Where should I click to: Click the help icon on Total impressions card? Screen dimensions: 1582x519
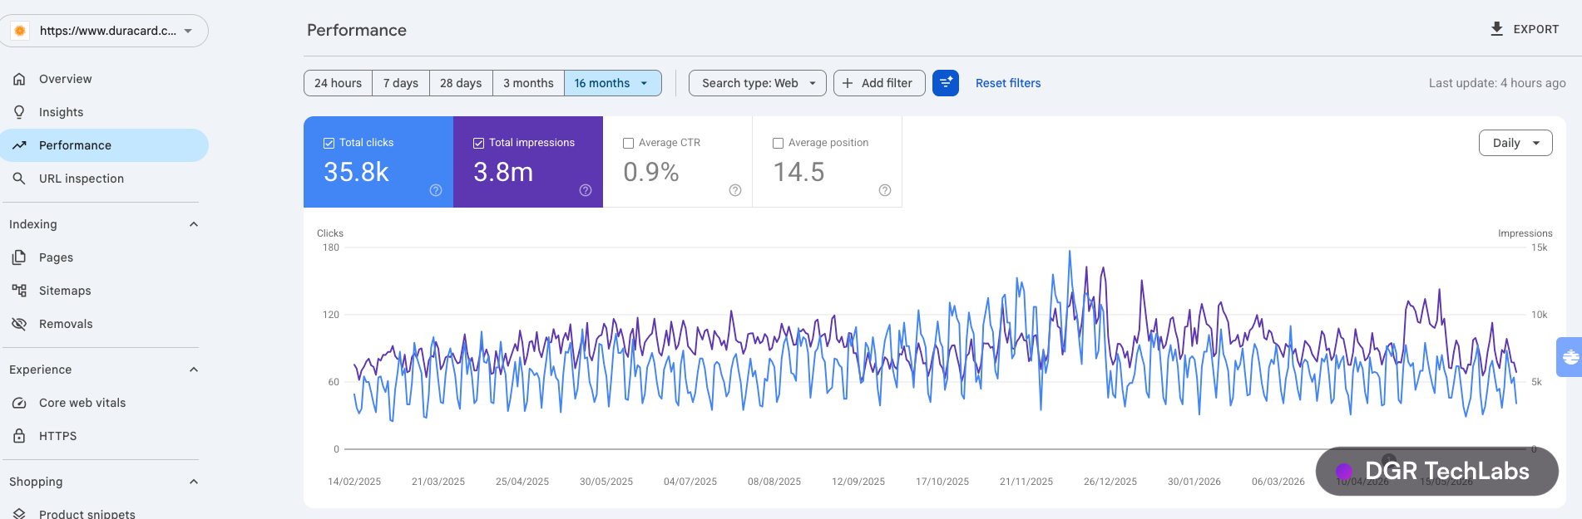point(586,190)
